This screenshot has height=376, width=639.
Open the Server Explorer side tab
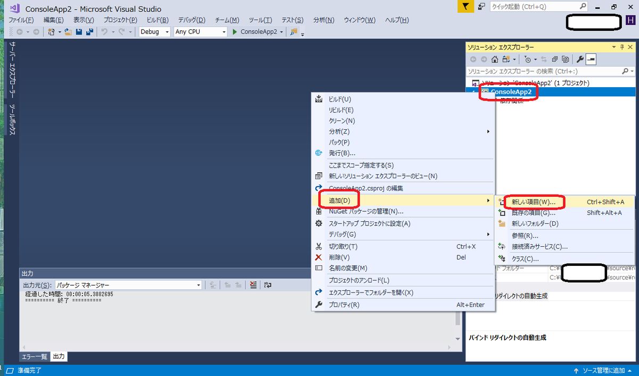pyautogui.click(x=11, y=69)
